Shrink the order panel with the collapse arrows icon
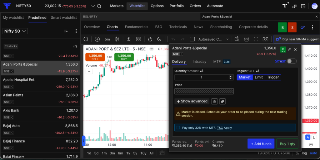 click(x=289, y=49)
